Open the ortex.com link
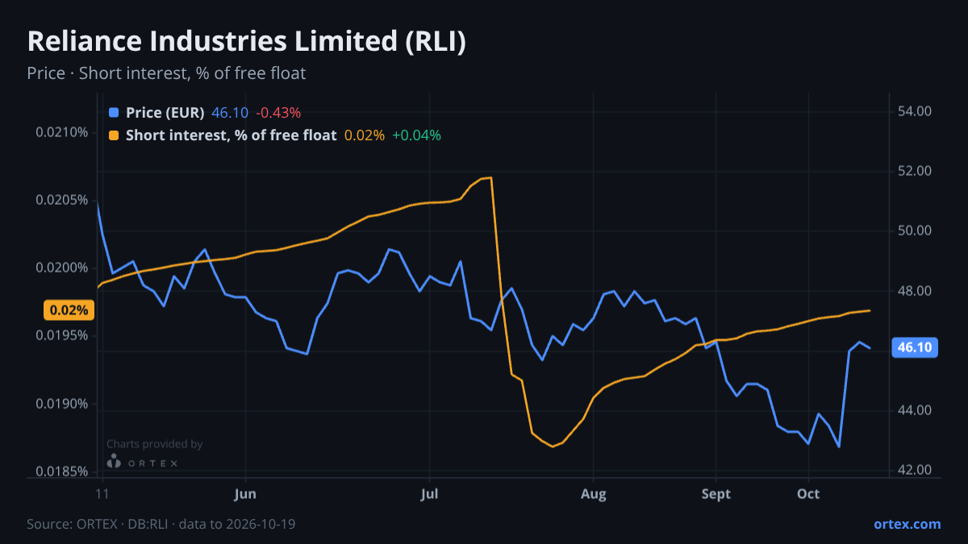 (907, 524)
